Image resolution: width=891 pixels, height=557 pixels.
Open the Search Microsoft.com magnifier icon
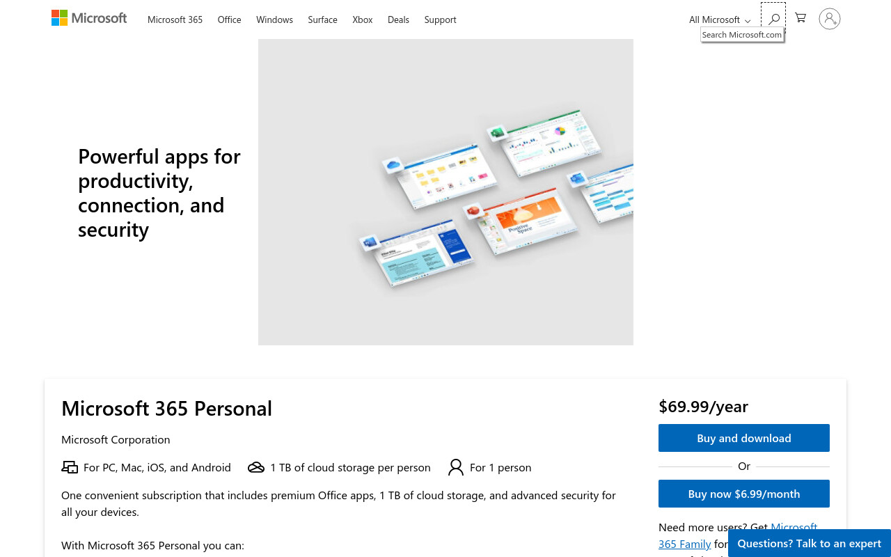pos(773,19)
